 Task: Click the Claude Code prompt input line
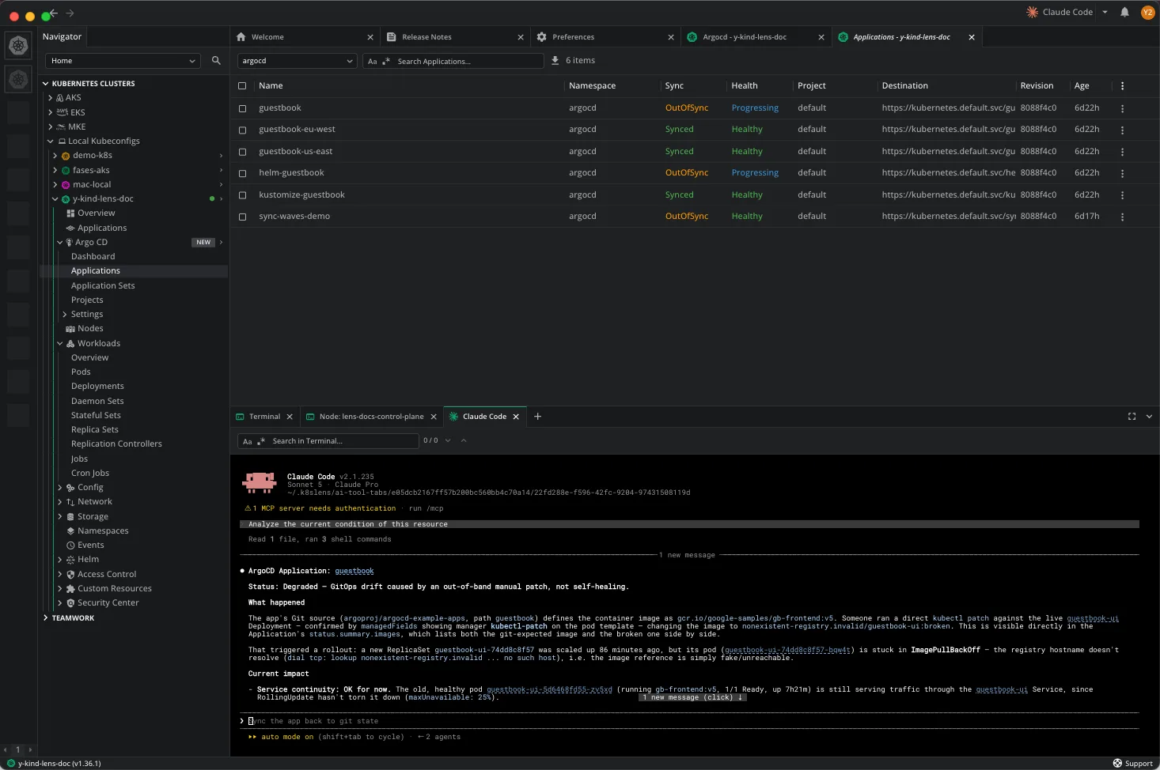point(688,721)
